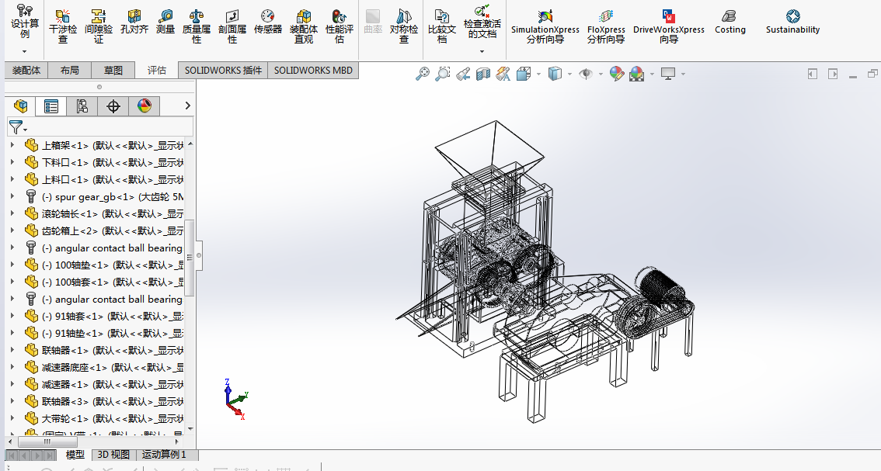Viewport: 881px width, 471px height.
Task: Click the coordinate triad X axis
Action: click(236, 411)
